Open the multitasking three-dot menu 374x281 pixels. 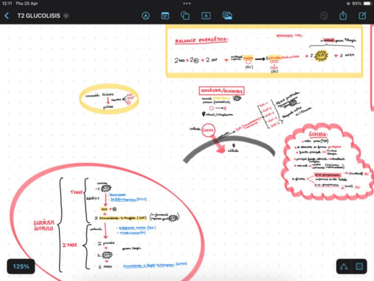pyautogui.click(x=187, y=3)
